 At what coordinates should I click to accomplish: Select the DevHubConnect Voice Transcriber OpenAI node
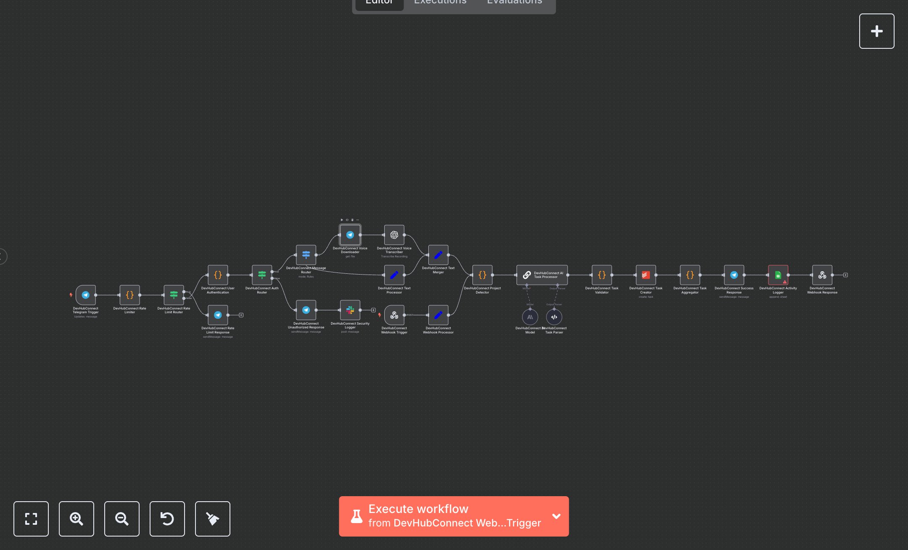click(394, 235)
